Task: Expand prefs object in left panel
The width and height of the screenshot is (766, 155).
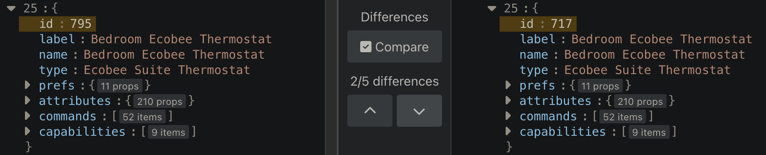Action: [x=28, y=85]
